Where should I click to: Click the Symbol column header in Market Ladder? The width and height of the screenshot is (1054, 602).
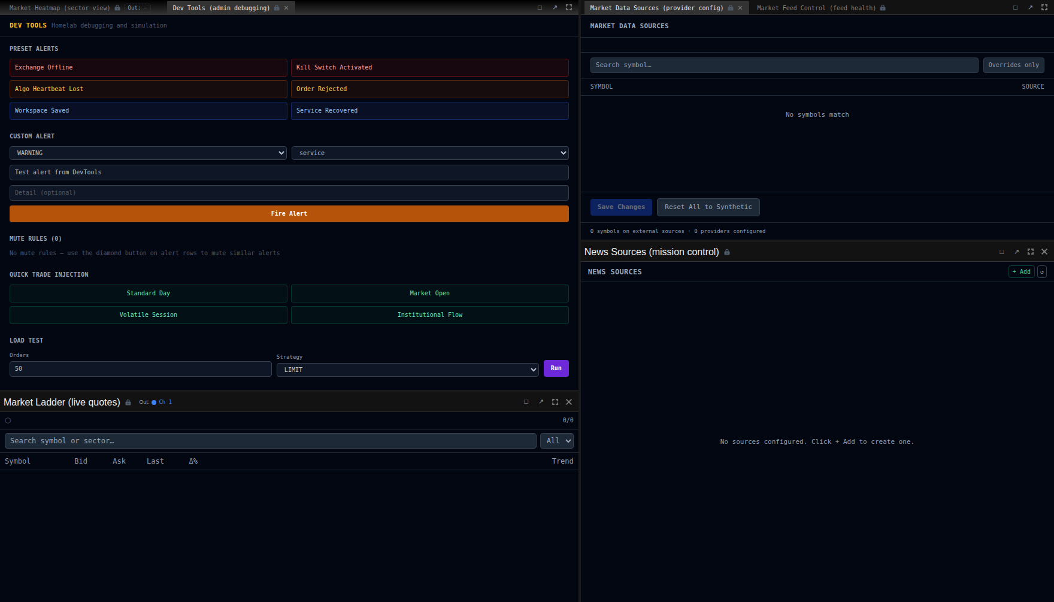pos(17,461)
